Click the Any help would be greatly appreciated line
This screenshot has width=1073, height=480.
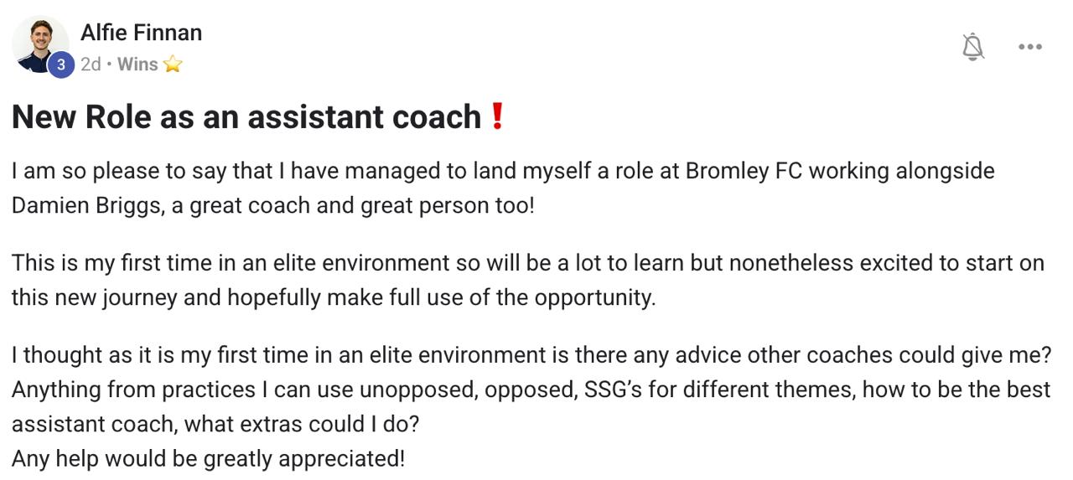(x=208, y=458)
